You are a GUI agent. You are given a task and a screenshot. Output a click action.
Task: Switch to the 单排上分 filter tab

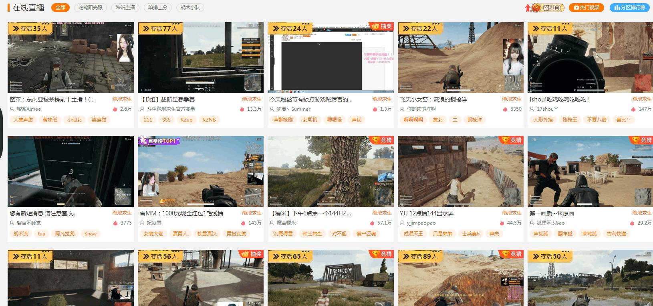[157, 8]
